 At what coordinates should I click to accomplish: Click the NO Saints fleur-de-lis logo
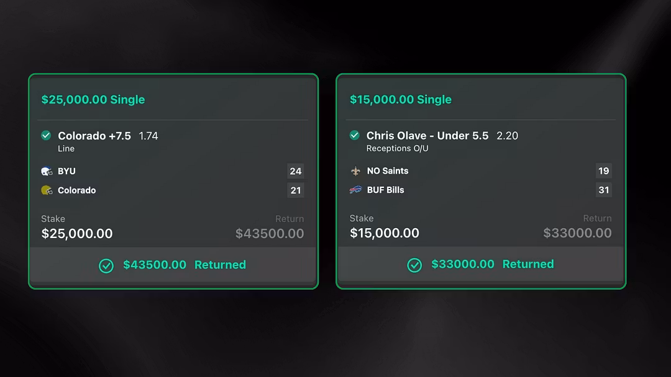tap(355, 171)
